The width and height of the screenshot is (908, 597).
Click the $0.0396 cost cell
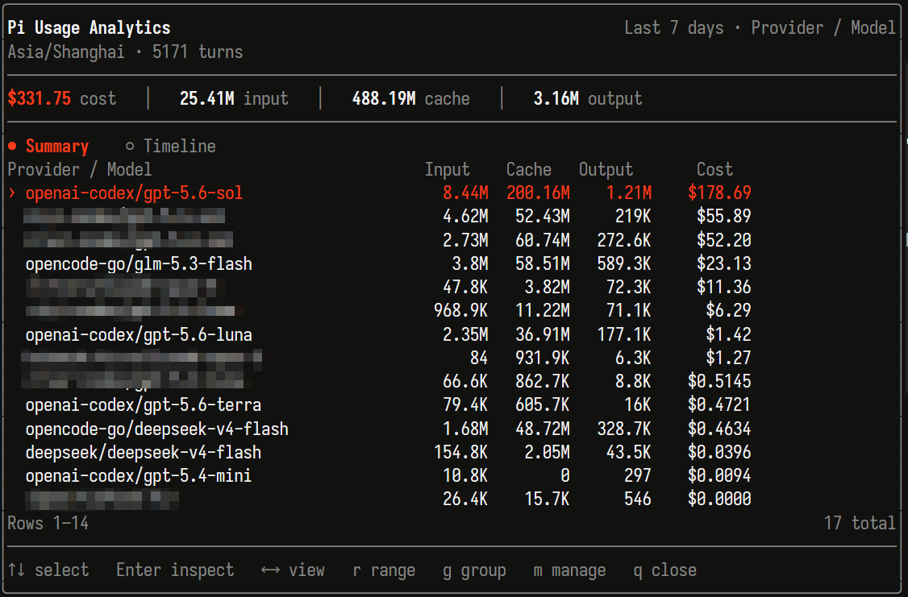click(719, 452)
